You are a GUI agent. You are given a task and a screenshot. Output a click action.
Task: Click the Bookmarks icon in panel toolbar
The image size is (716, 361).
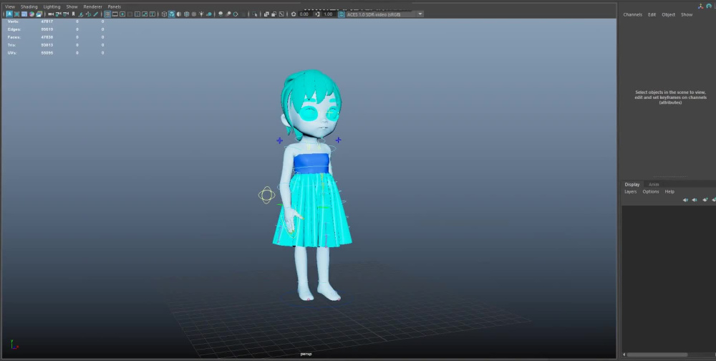coord(74,14)
